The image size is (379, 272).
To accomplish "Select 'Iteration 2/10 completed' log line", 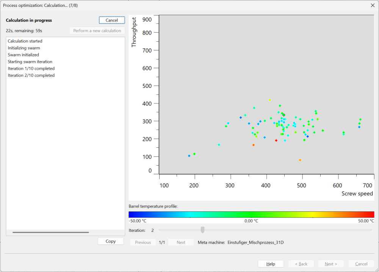I will [x=31, y=75].
